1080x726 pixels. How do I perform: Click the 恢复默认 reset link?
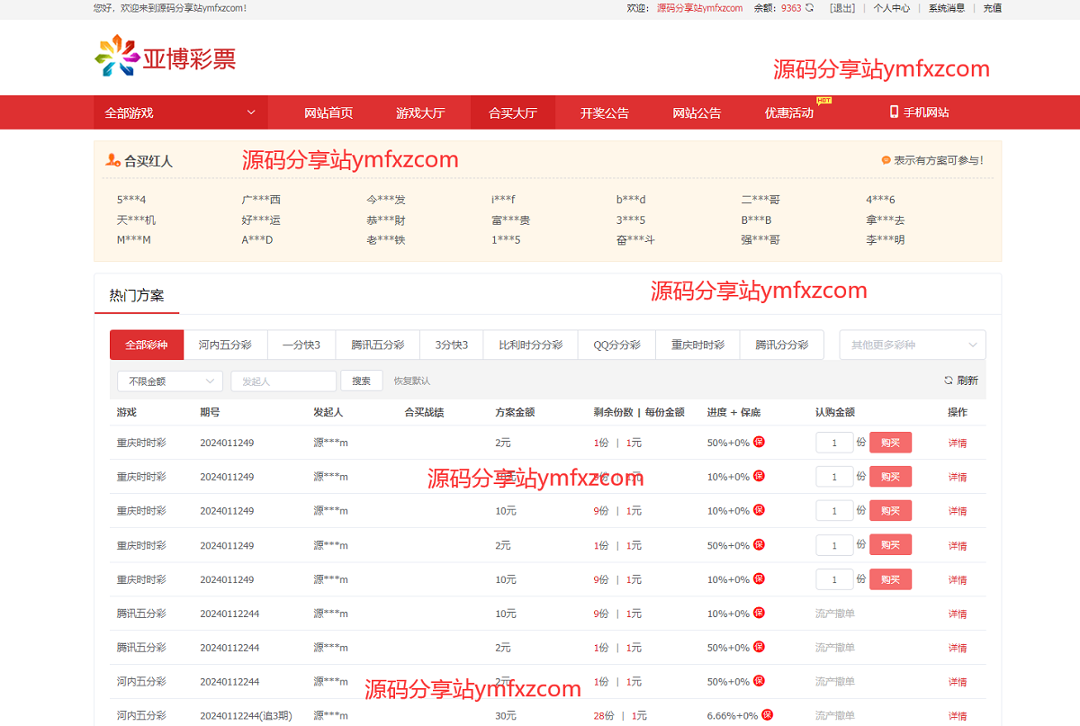(x=411, y=381)
